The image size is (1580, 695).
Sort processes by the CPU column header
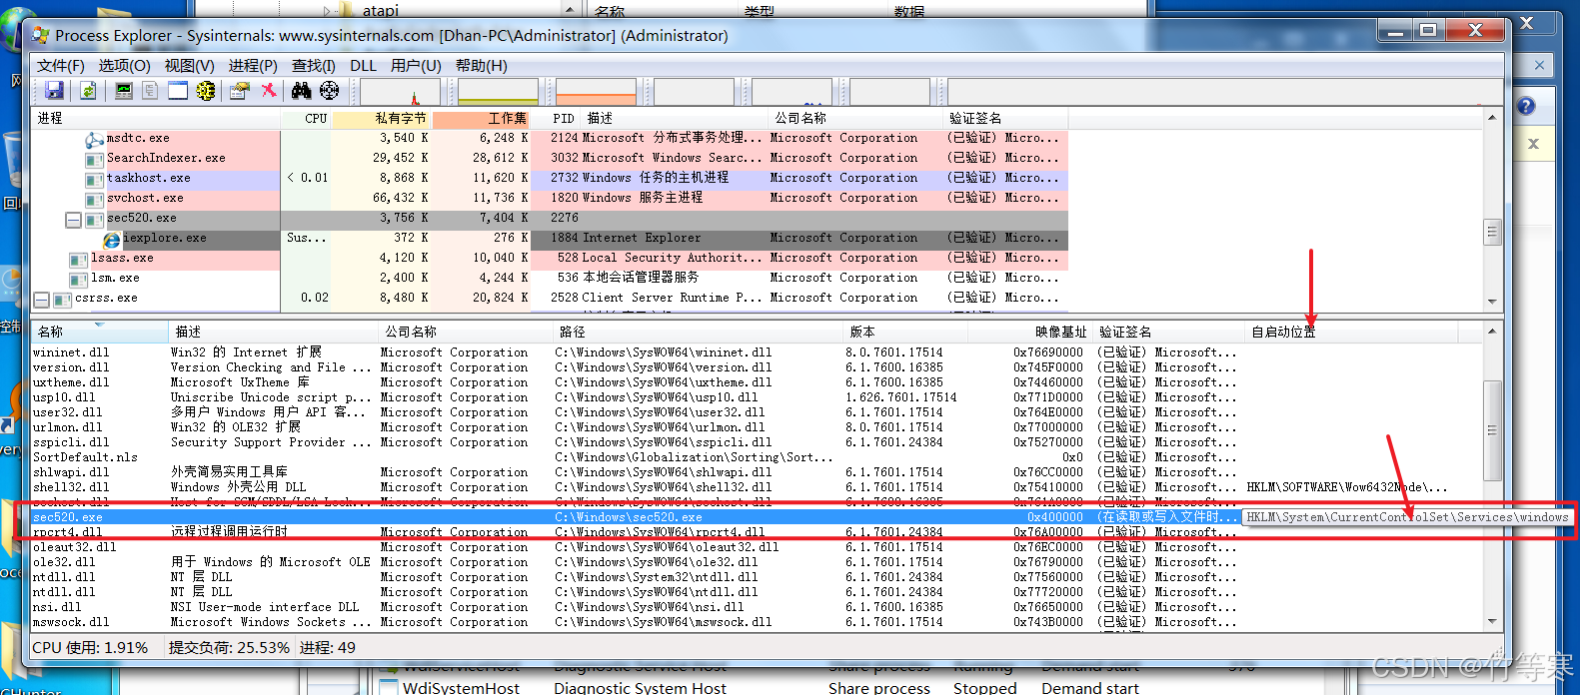tap(315, 118)
